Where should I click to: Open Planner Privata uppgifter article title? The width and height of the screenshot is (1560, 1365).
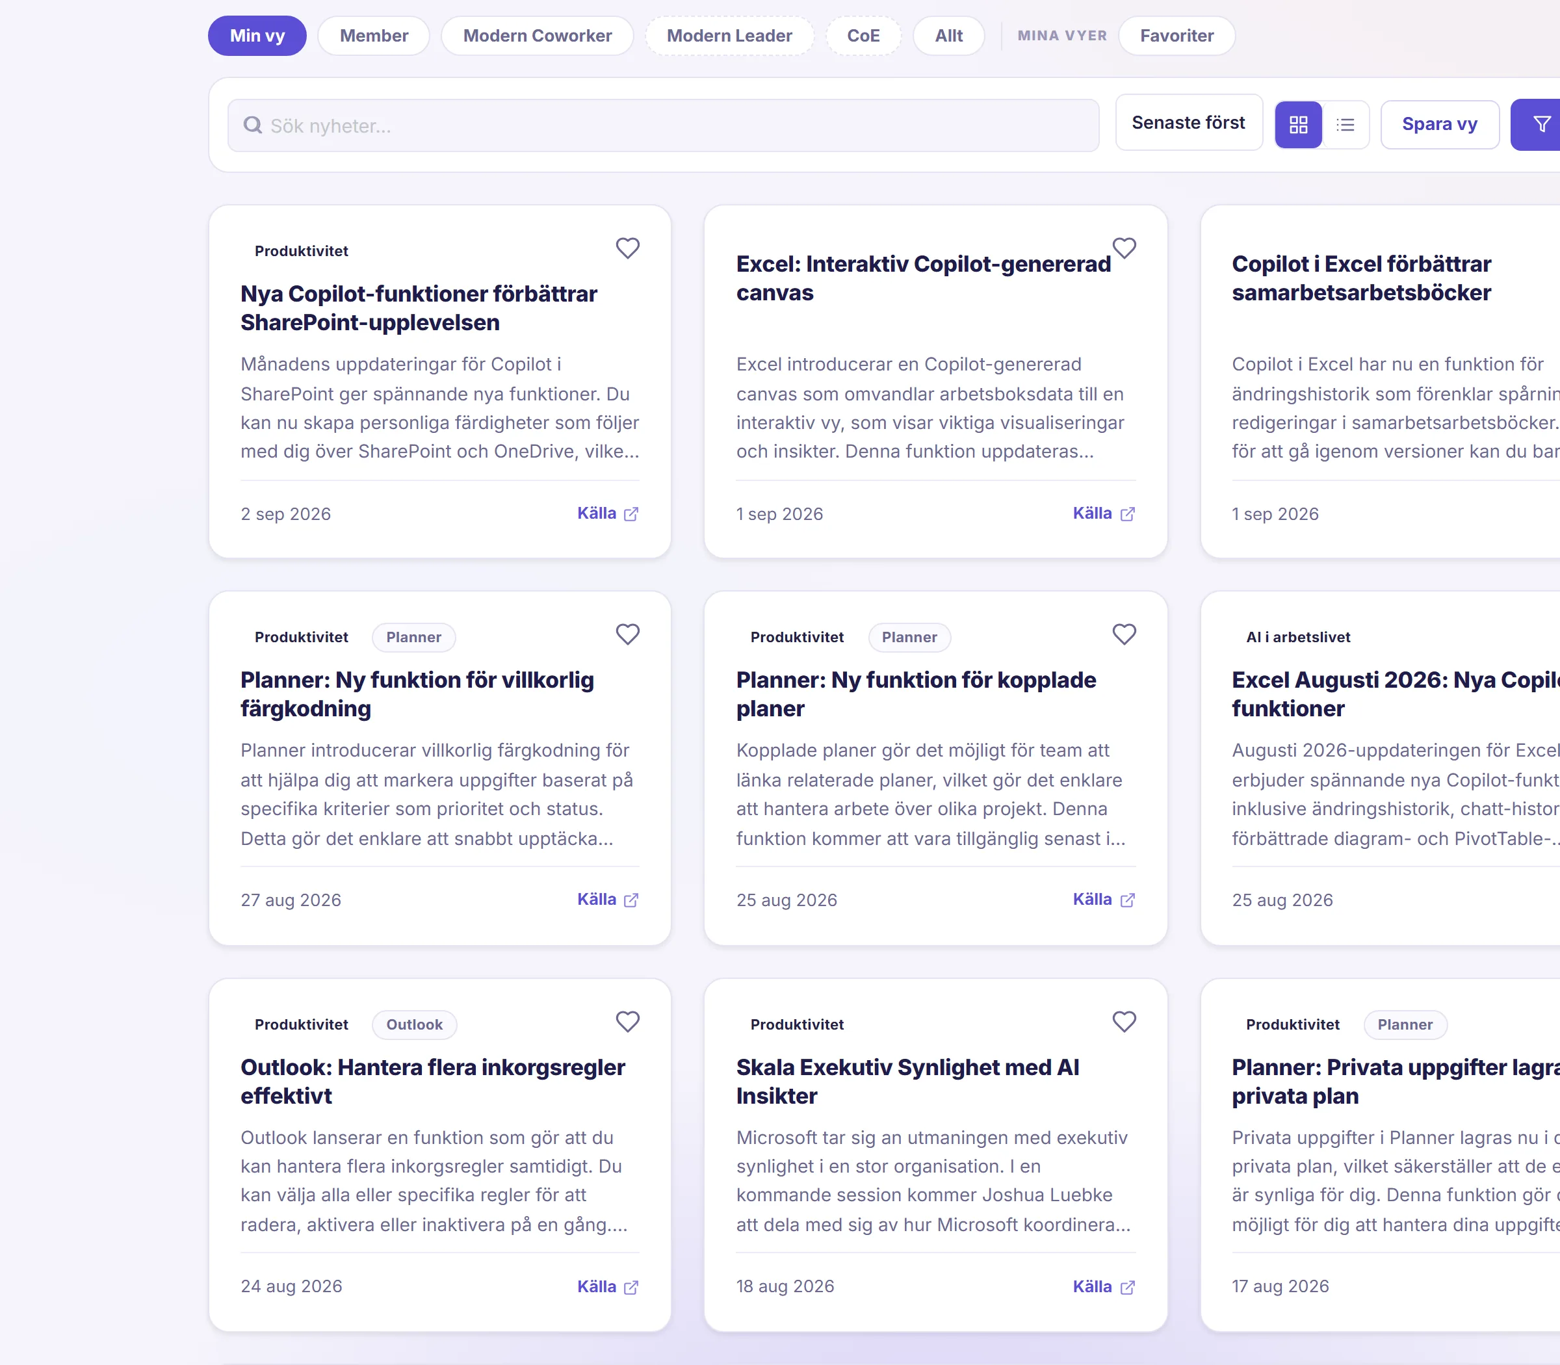click(1396, 1082)
